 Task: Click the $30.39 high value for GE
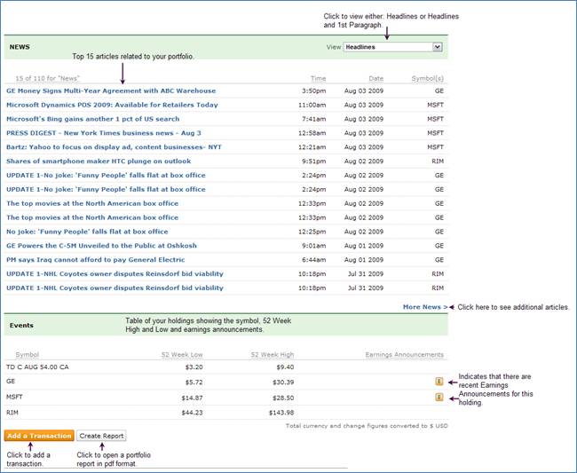pos(283,382)
